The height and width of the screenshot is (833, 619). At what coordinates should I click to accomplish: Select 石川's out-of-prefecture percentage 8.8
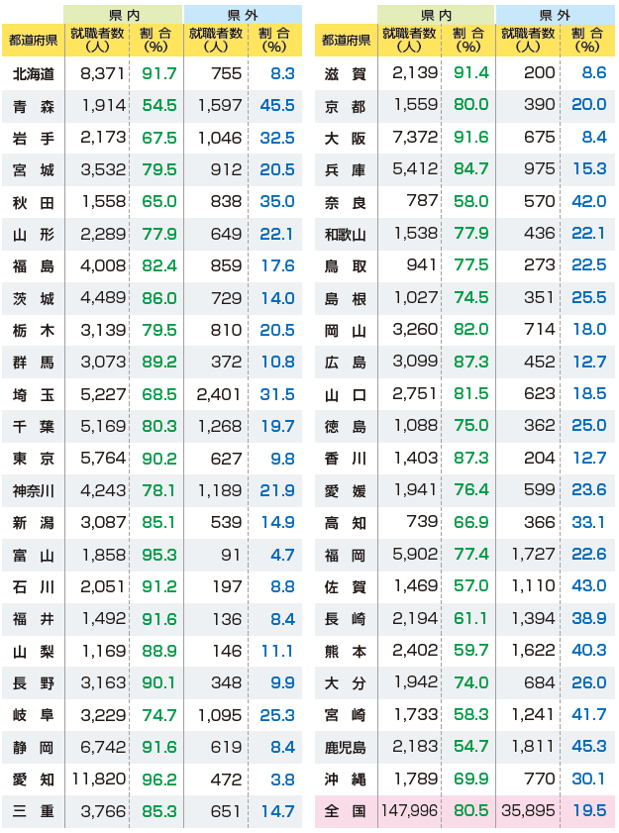(282, 587)
